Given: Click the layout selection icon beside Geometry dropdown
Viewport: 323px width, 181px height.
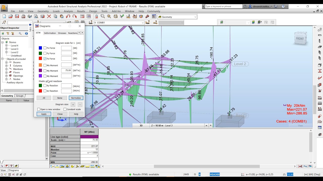Looking at the screenshot, I should [154, 17].
